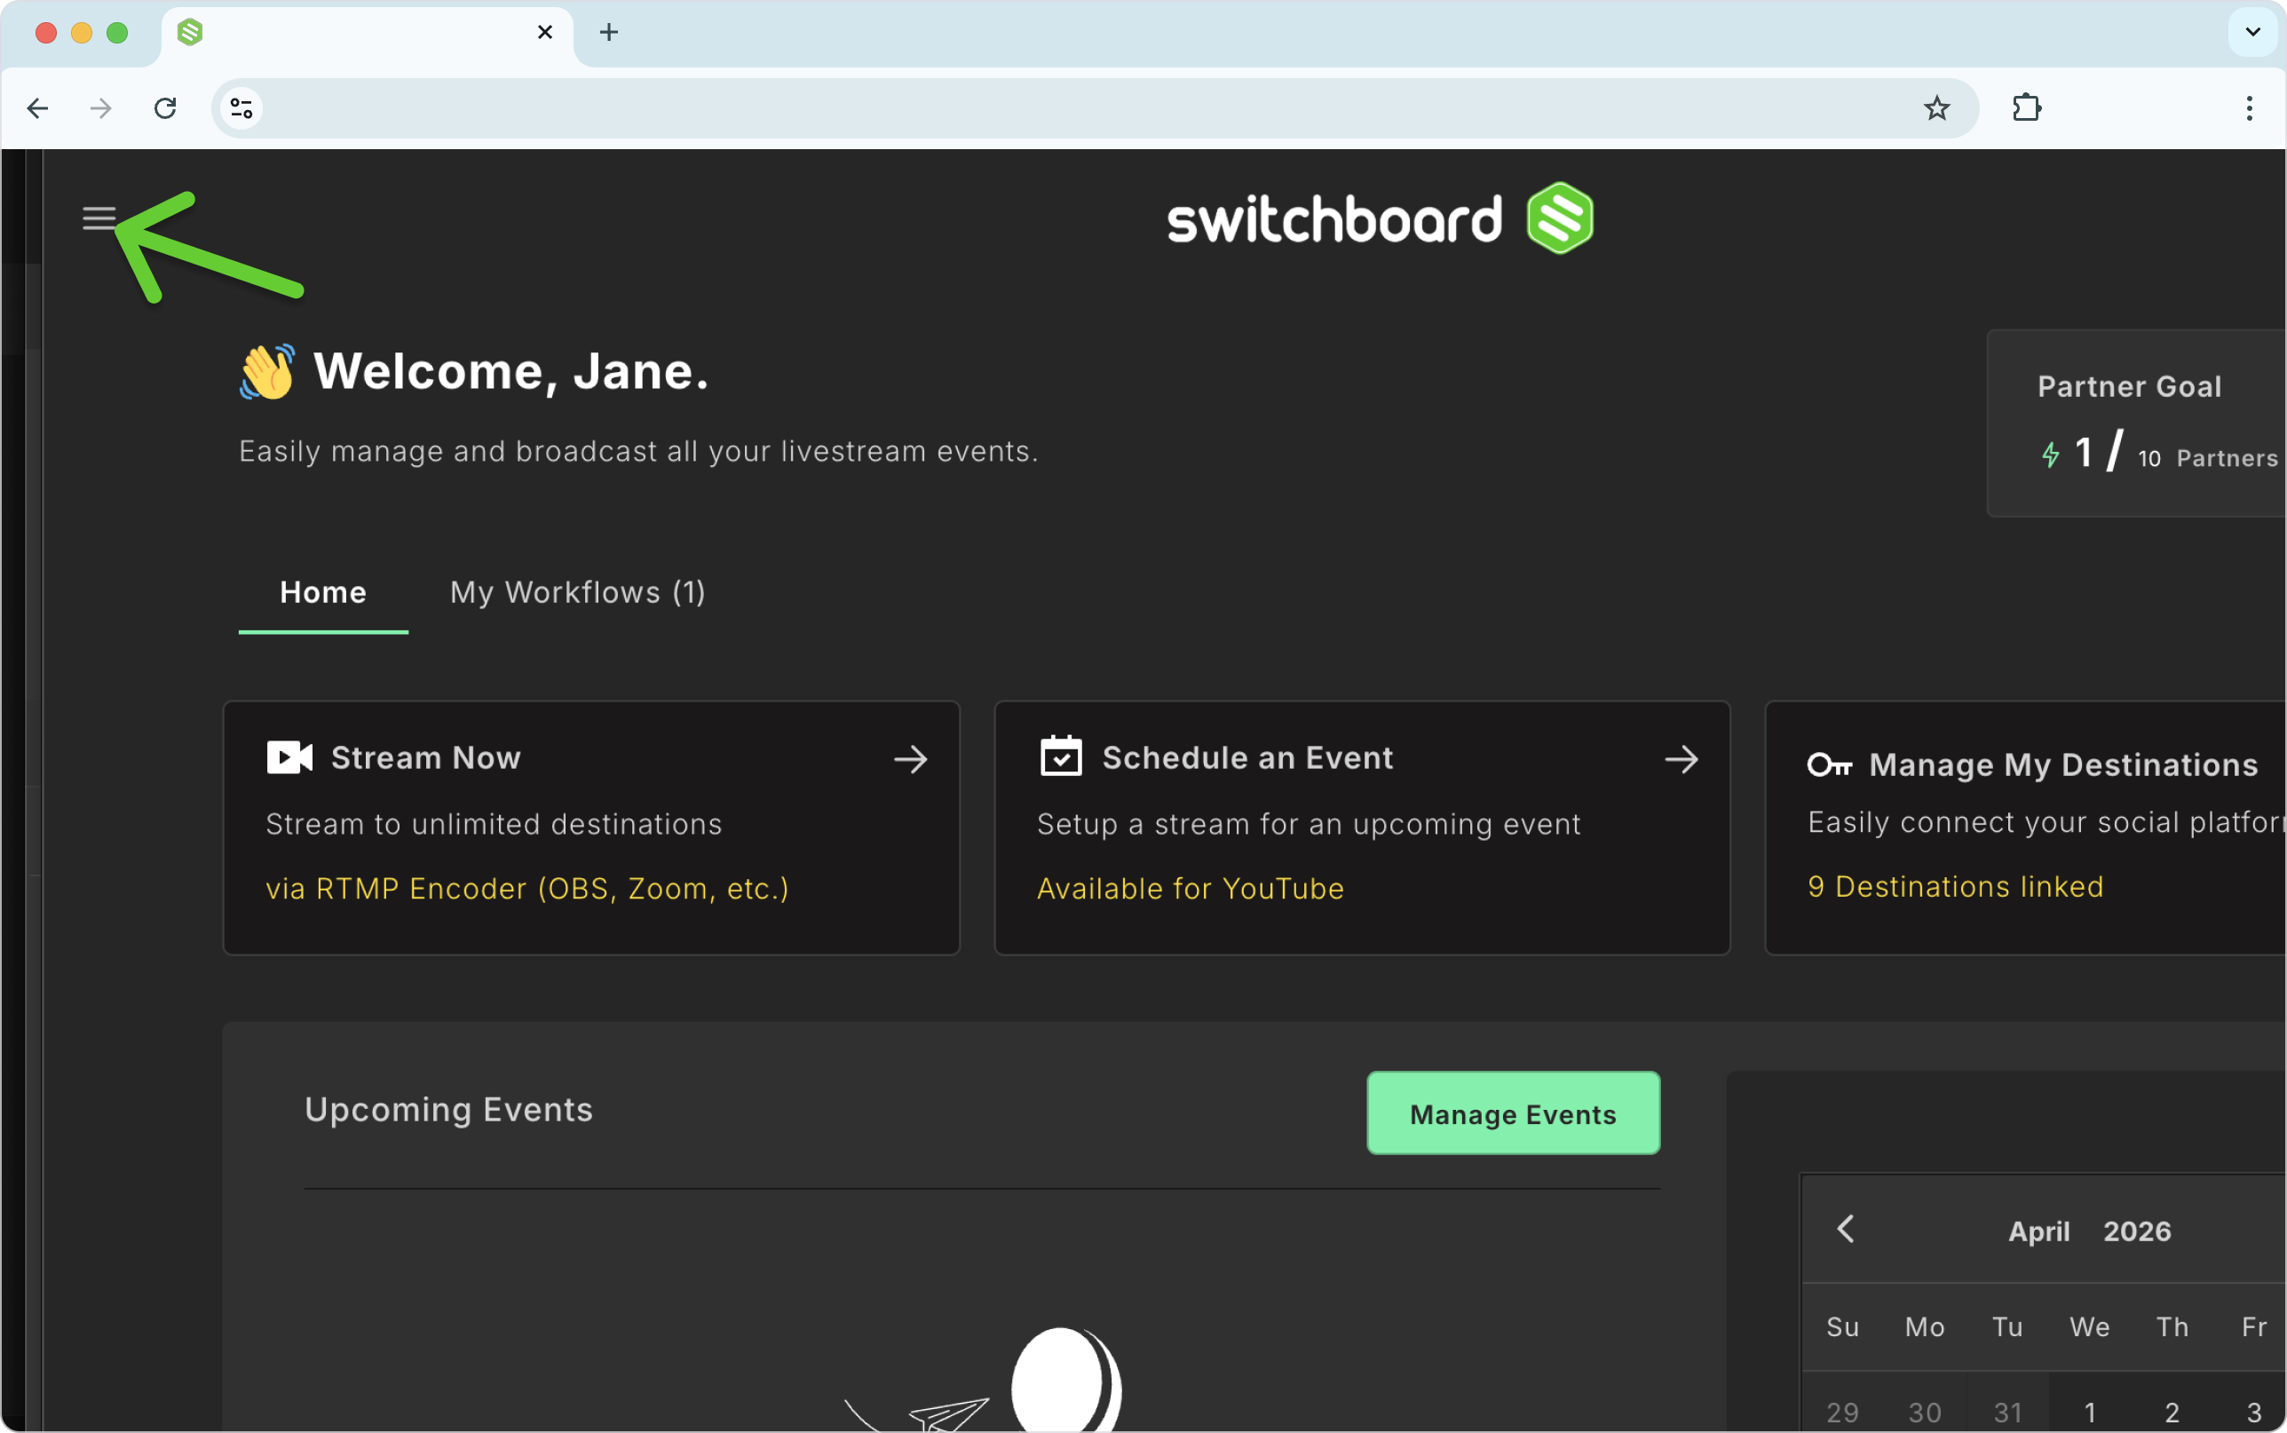Click the Partner Goal heading
The height and width of the screenshot is (1433, 2287).
(x=2130, y=385)
